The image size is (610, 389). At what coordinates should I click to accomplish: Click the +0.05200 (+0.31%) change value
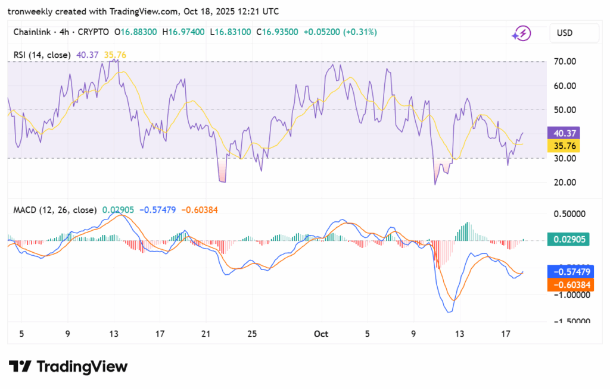(340, 32)
